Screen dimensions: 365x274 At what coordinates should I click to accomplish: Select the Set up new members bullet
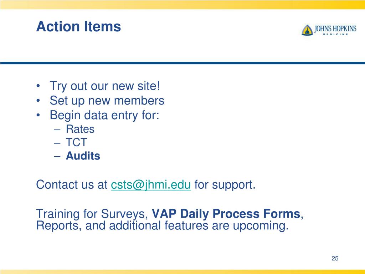[x=107, y=100]
